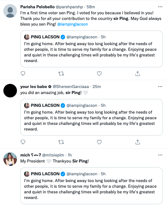View Parisha Pelobello's default avatar

[x=10, y=11]
